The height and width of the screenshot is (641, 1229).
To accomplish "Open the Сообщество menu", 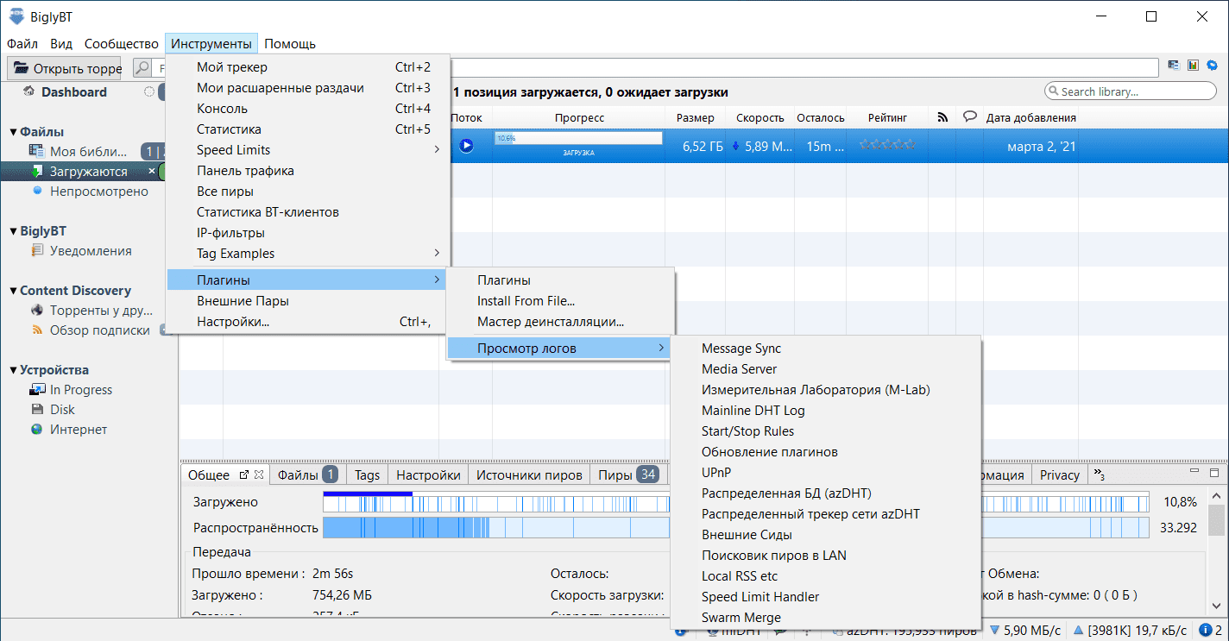I will (x=122, y=44).
